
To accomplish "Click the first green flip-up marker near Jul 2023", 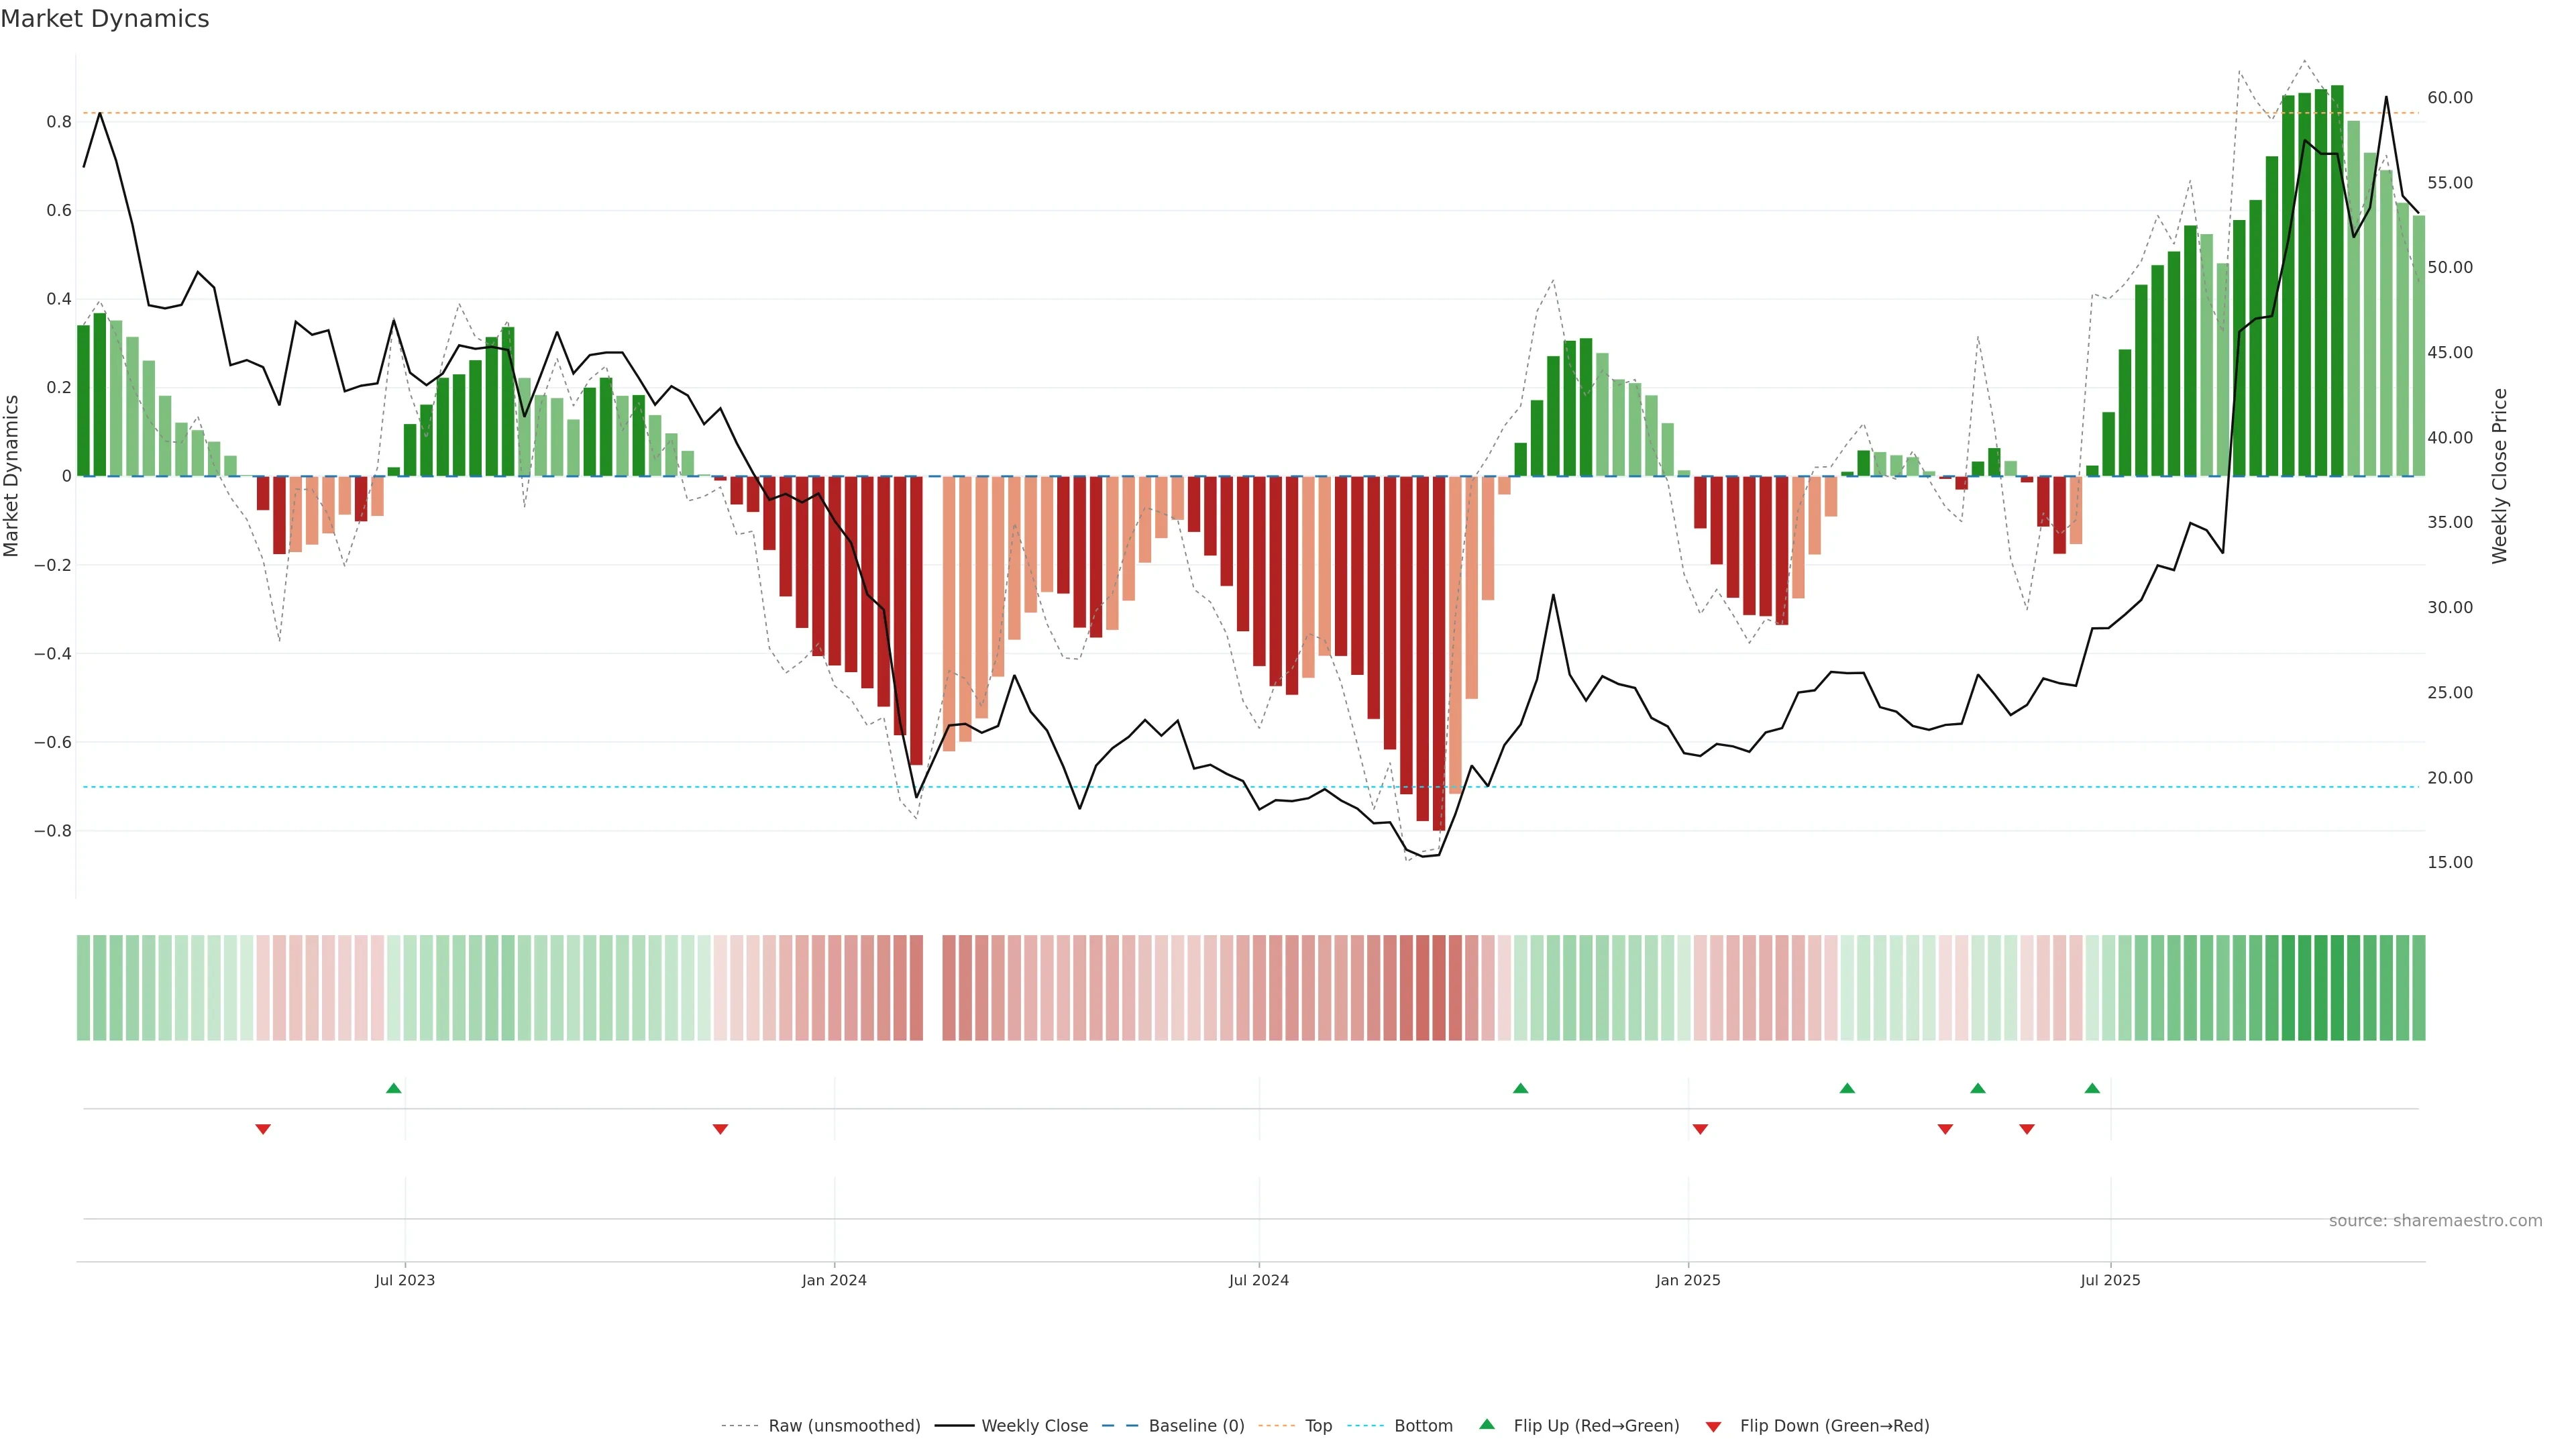I will (x=394, y=1088).
